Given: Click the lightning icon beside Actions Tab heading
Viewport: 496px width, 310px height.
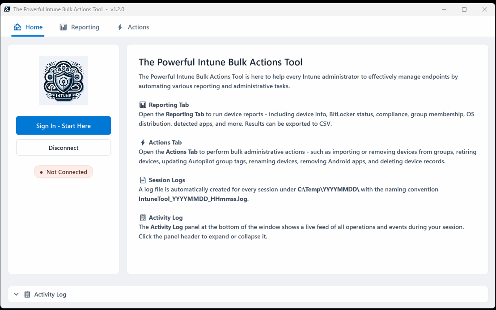Looking at the screenshot, I should coord(143,142).
